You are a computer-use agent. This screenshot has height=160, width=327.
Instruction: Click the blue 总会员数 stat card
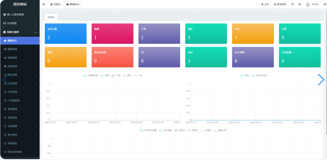coord(66,34)
